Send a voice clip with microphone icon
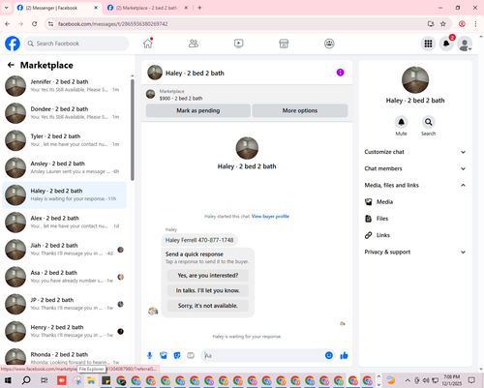Screen dimensions: 484x388 (x=150, y=355)
